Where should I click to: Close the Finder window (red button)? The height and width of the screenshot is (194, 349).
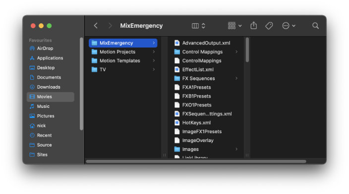pyautogui.click(x=33, y=26)
